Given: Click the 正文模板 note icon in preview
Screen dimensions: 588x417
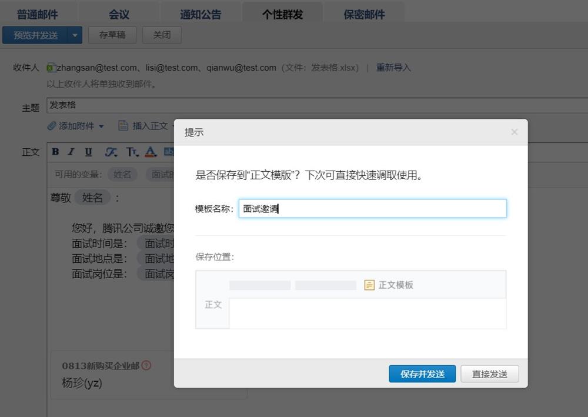Looking at the screenshot, I should [369, 285].
